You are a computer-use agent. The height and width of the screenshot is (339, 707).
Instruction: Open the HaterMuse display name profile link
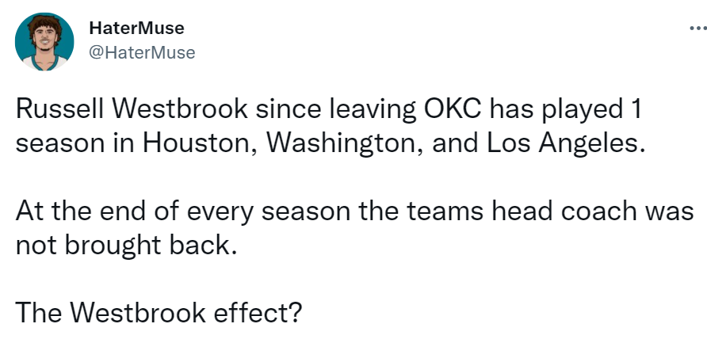tap(138, 29)
